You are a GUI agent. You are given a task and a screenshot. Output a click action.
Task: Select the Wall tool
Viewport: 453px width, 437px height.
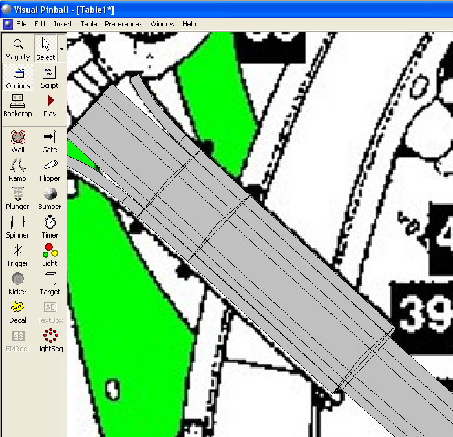(x=18, y=141)
